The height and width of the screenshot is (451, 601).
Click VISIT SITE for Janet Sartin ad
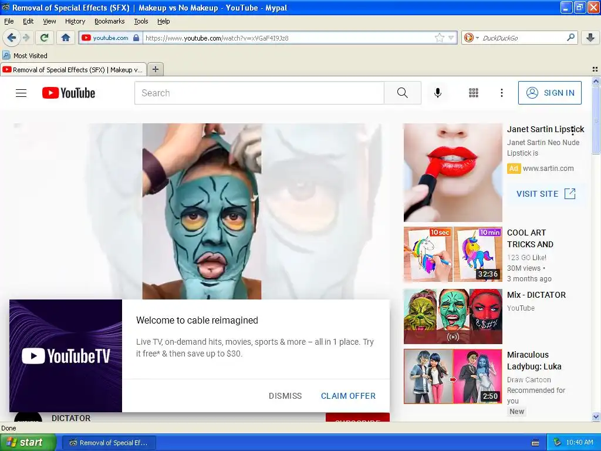(546, 194)
